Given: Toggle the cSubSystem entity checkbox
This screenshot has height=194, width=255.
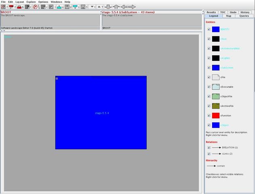Looking at the screenshot, I should tap(209, 67).
